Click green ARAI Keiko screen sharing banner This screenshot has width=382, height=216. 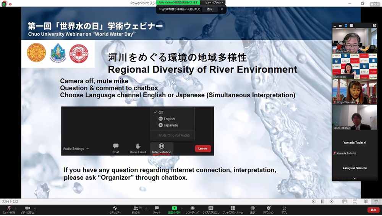(178, 2)
